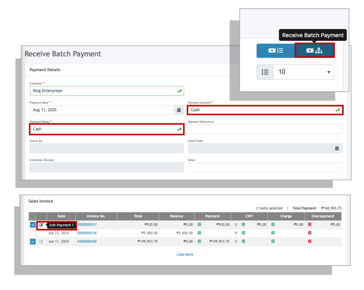Click the Receive Payment list button beside Batch
364x290 pixels.
[x=275, y=50]
